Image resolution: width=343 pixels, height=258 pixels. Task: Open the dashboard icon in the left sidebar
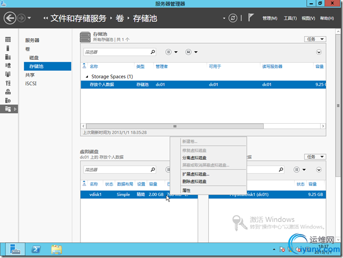pyautogui.click(x=8, y=40)
